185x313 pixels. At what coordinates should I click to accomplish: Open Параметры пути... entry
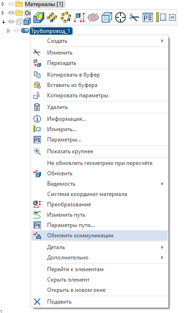pyautogui.click(x=100, y=226)
